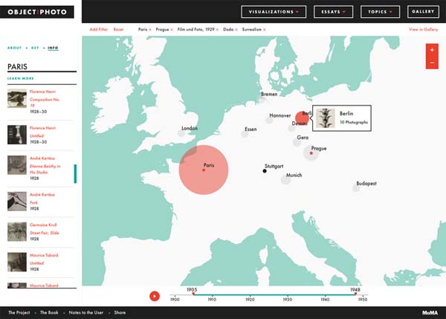The image size is (446, 319).
Task: Remove the Surrealism filter tag
Action: click(x=264, y=30)
